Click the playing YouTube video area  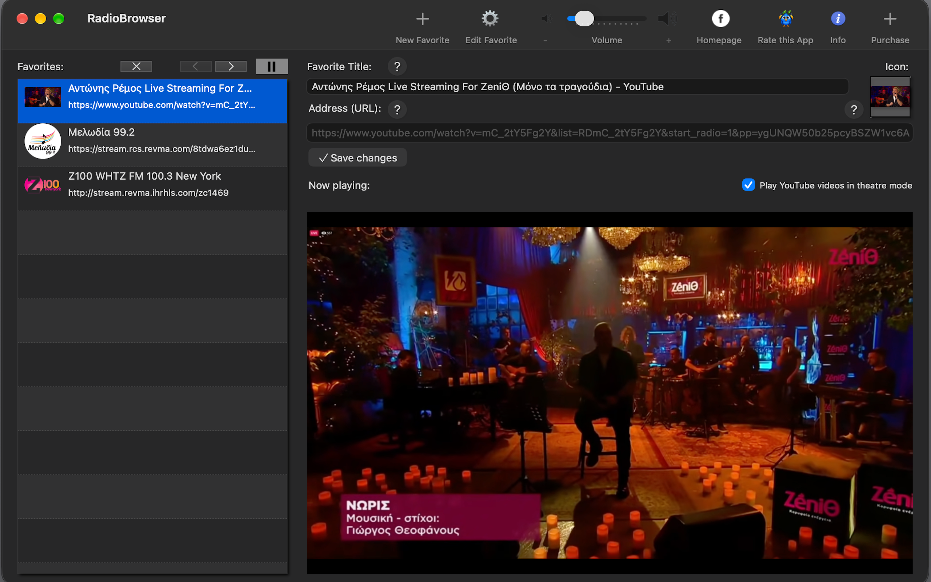click(610, 393)
